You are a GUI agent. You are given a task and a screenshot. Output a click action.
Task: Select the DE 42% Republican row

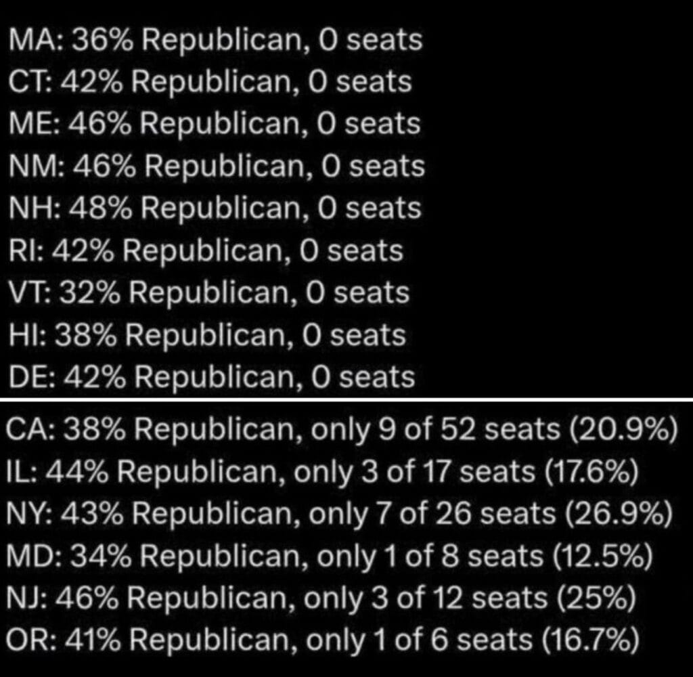click(x=212, y=378)
